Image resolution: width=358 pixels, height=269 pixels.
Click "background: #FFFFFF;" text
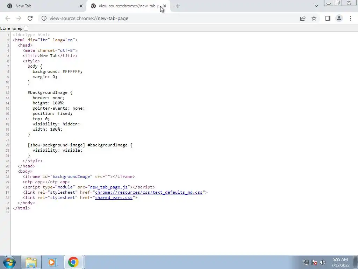(57, 71)
